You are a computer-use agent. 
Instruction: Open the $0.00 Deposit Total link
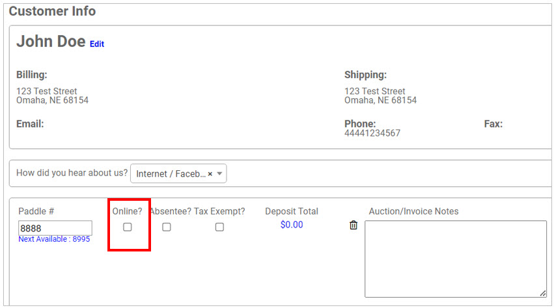(x=292, y=225)
